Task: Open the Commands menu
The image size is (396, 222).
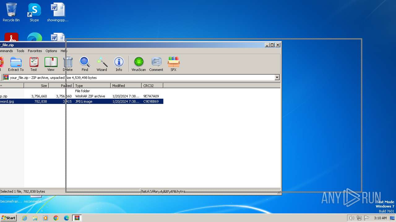Action: (6, 51)
